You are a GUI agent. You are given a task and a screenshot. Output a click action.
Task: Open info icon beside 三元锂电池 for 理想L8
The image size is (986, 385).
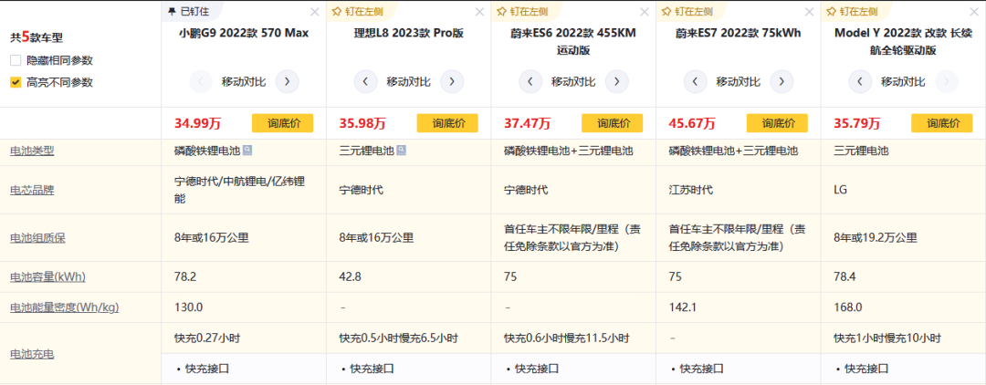coord(401,151)
